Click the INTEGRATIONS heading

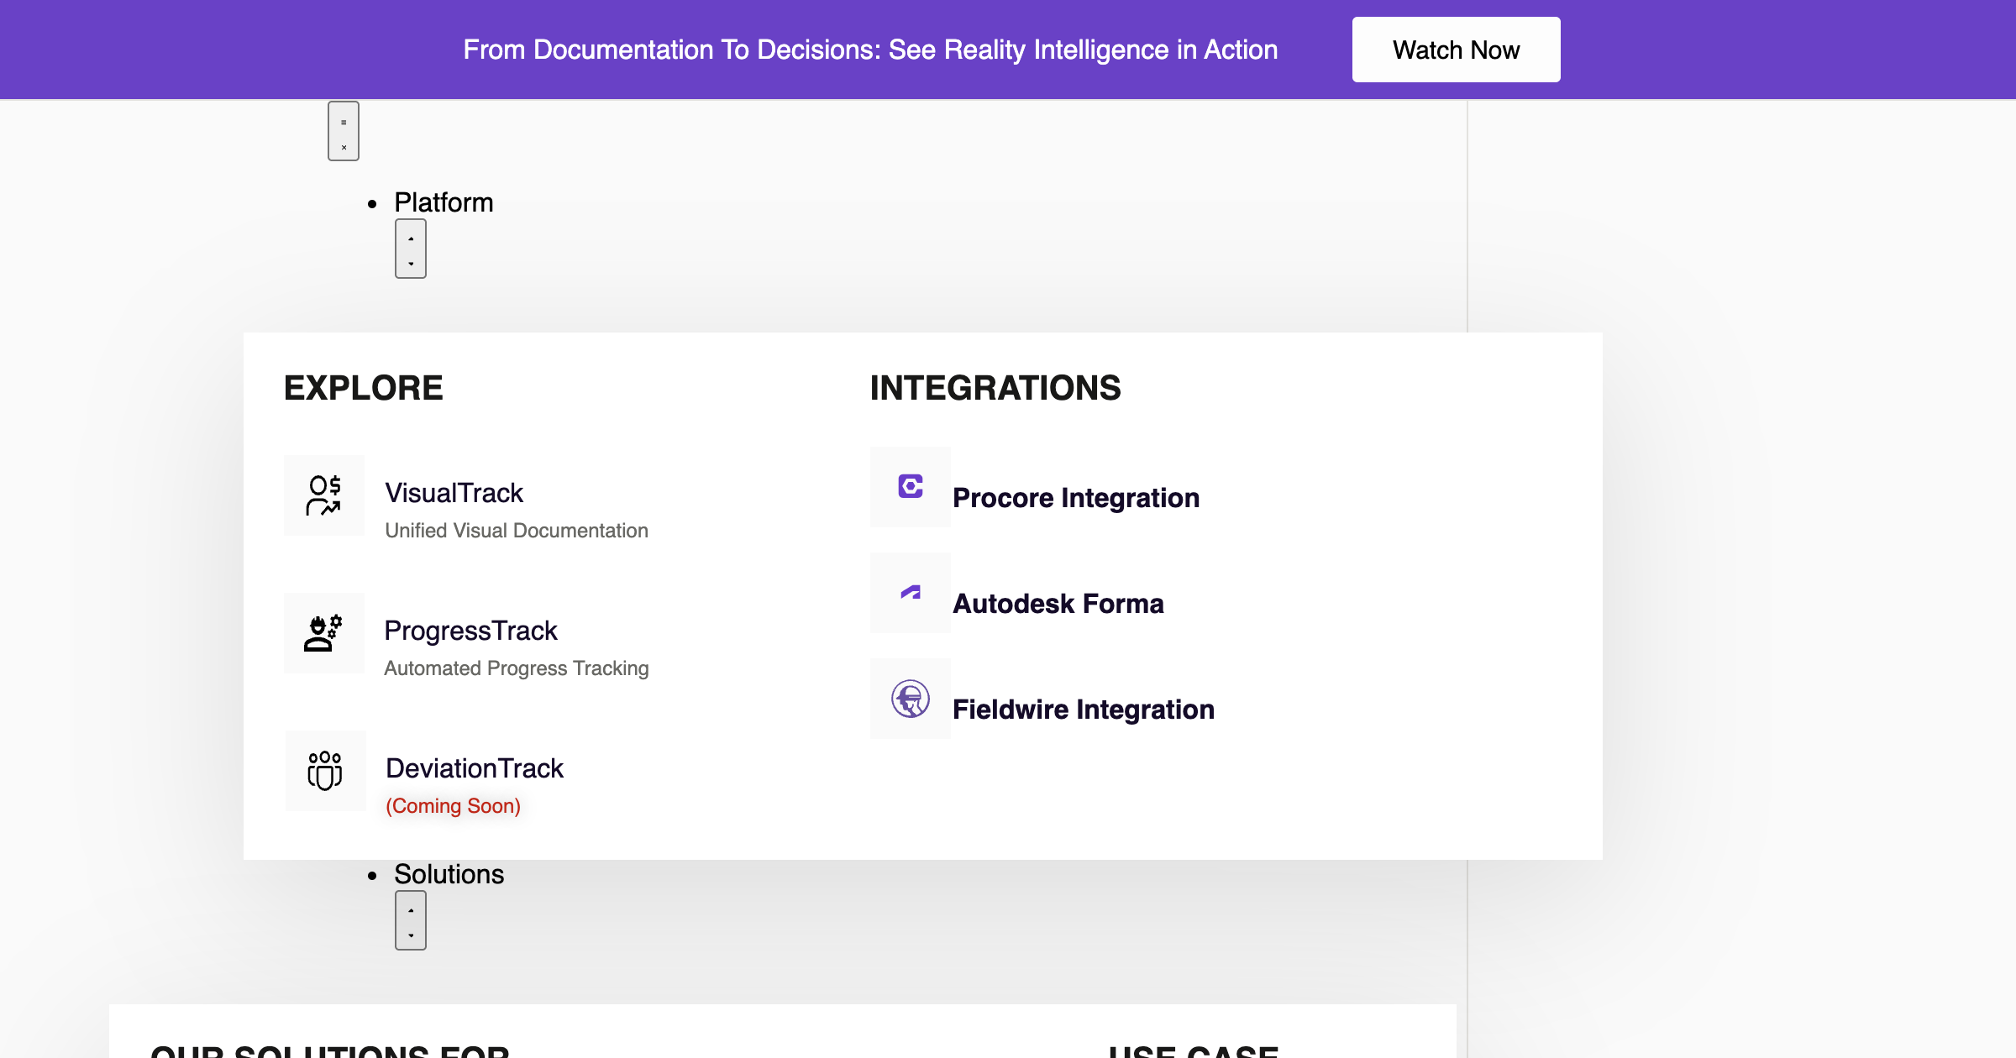pos(995,388)
